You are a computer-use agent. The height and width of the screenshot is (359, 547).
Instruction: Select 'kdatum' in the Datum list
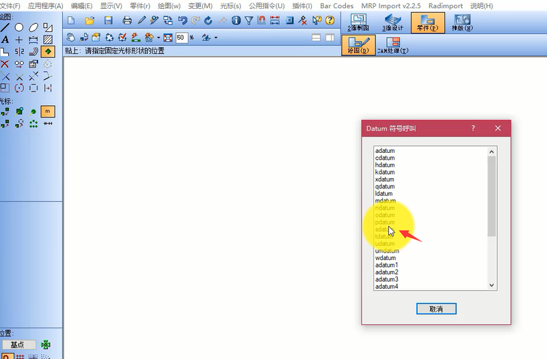(385, 172)
